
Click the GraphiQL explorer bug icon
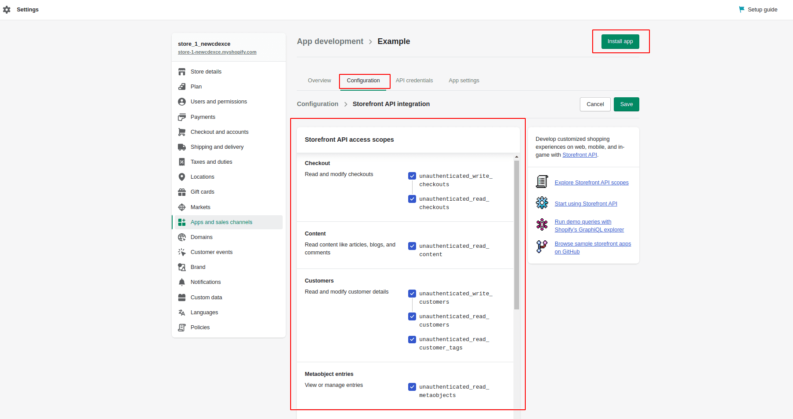click(x=542, y=224)
